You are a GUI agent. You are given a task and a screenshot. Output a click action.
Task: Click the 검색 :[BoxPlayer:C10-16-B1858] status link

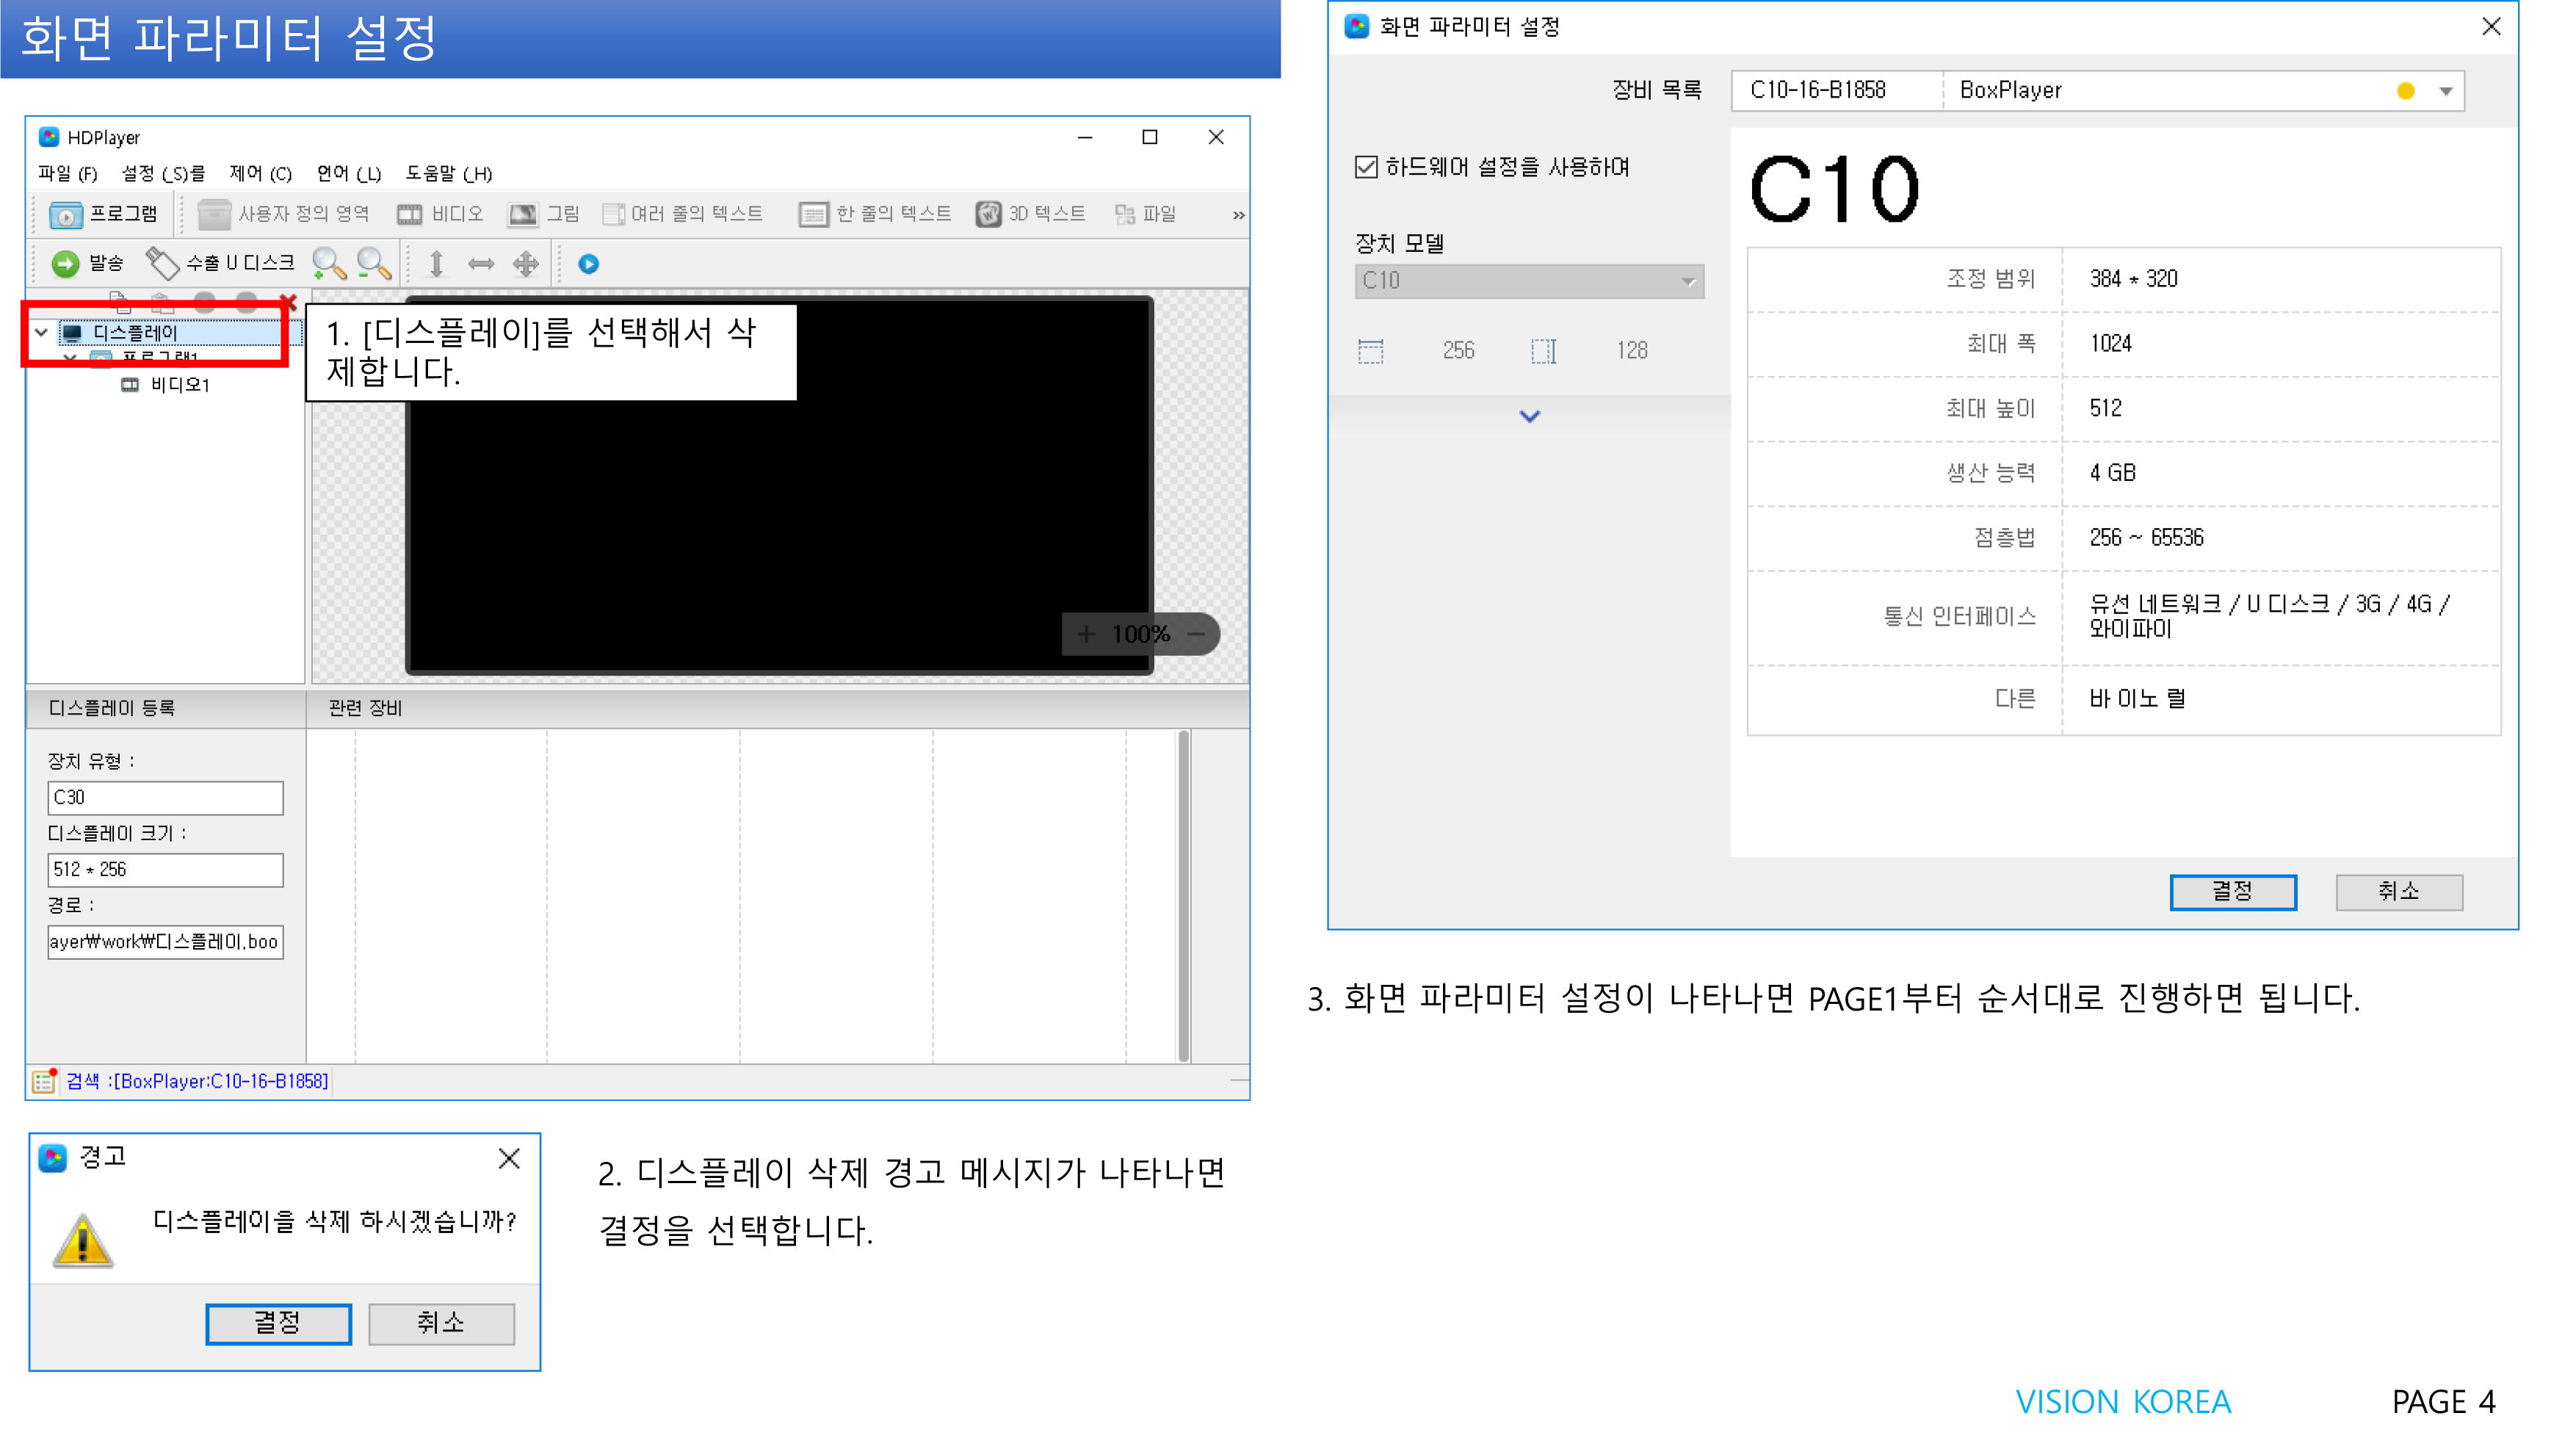coord(197,1081)
